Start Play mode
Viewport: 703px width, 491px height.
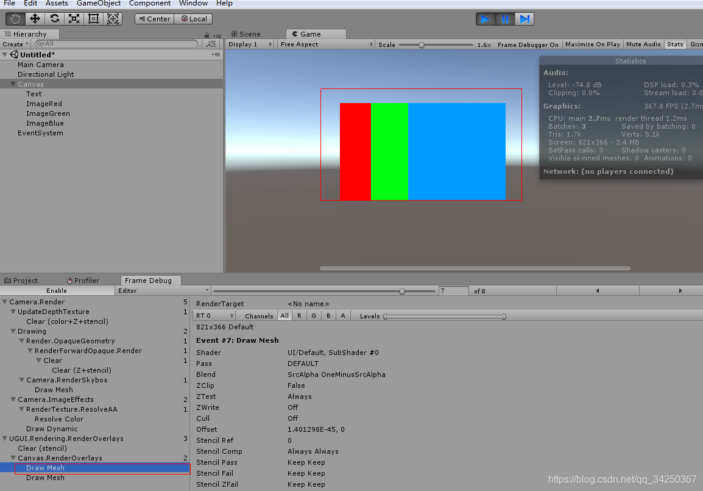coord(486,19)
